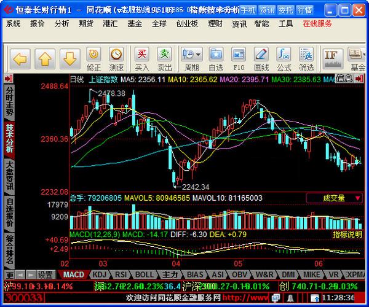Click the back arrow toolbar icon

(20, 59)
